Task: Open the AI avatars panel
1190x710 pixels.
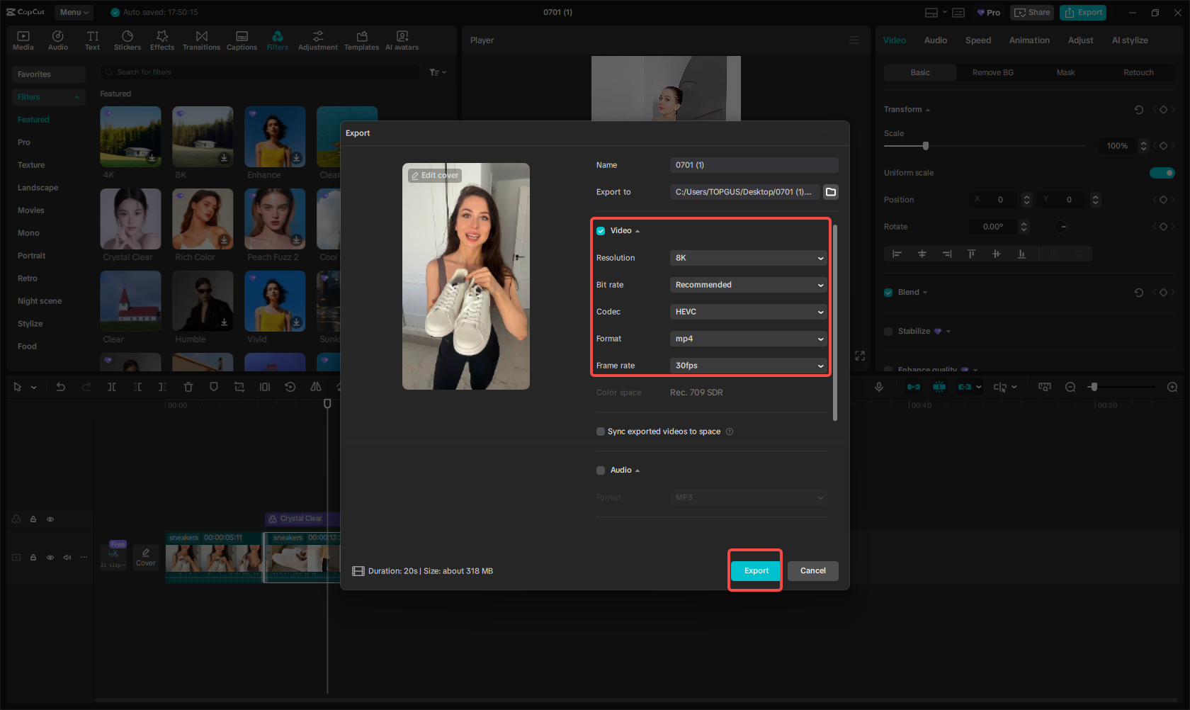Action: [x=402, y=40]
